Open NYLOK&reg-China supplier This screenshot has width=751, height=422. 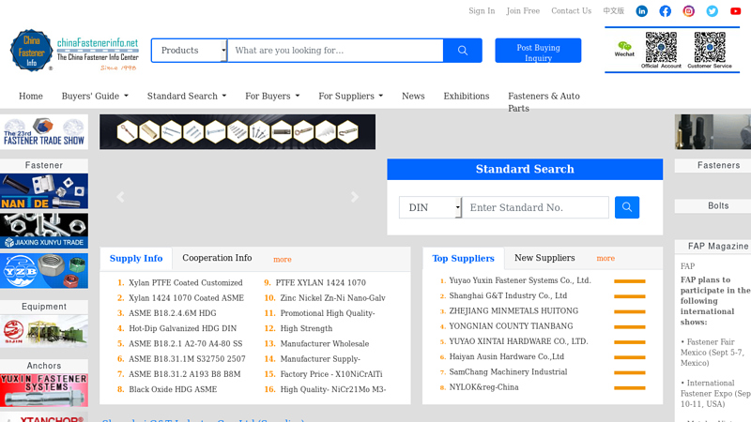[483, 387]
